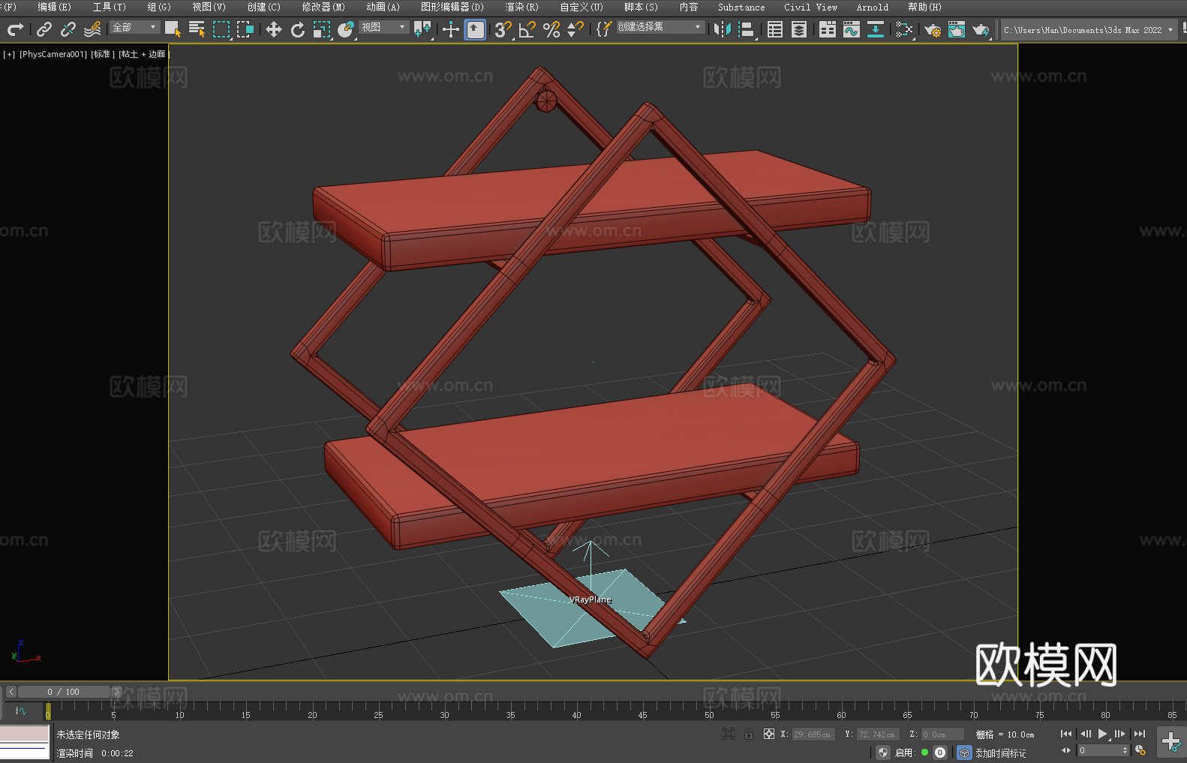Image resolution: width=1187 pixels, height=763 pixels.
Task: Activate the Select and Rotate tool
Action: click(298, 30)
